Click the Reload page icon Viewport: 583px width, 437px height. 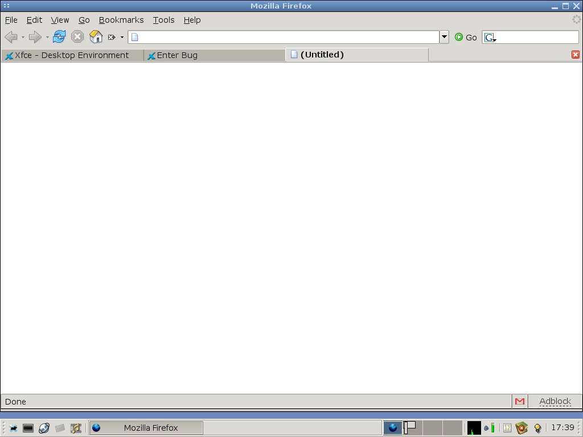coord(59,37)
